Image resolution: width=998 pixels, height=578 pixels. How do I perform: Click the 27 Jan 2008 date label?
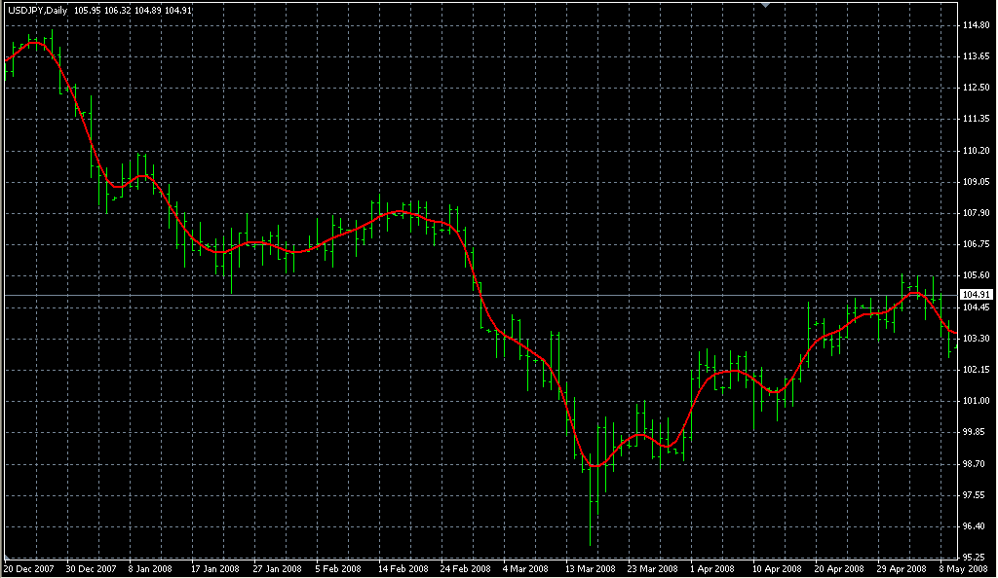pyautogui.click(x=278, y=569)
